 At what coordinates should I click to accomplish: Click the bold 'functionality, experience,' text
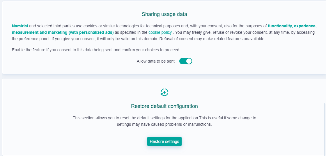point(292,26)
